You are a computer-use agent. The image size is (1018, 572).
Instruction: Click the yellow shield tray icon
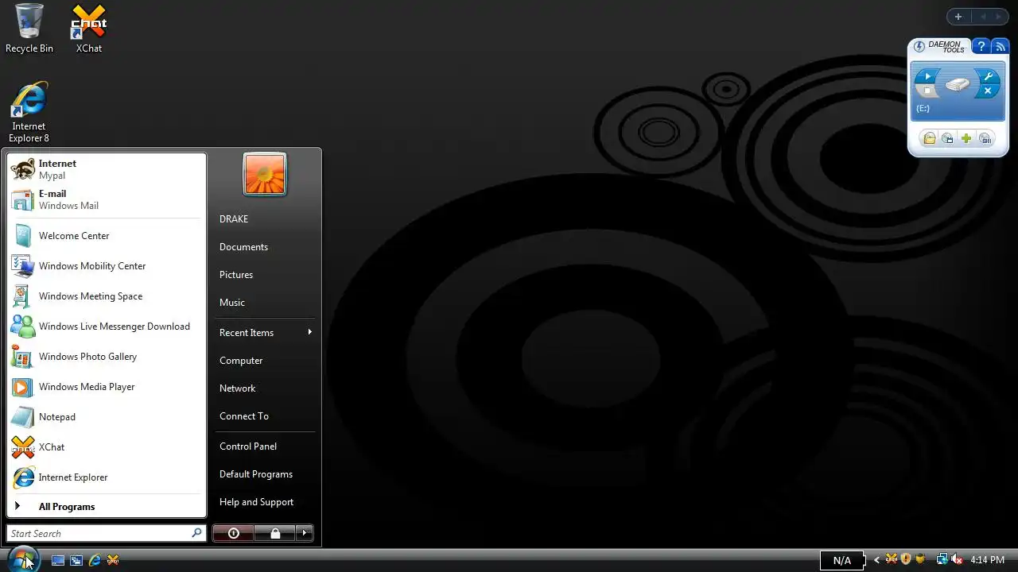[921, 559]
